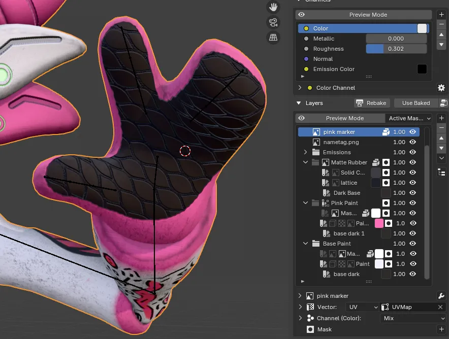Select the pan view hand icon

pyautogui.click(x=273, y=7)
